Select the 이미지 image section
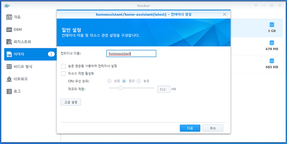Viewport: 287px width, 144px height. point(30,54)
